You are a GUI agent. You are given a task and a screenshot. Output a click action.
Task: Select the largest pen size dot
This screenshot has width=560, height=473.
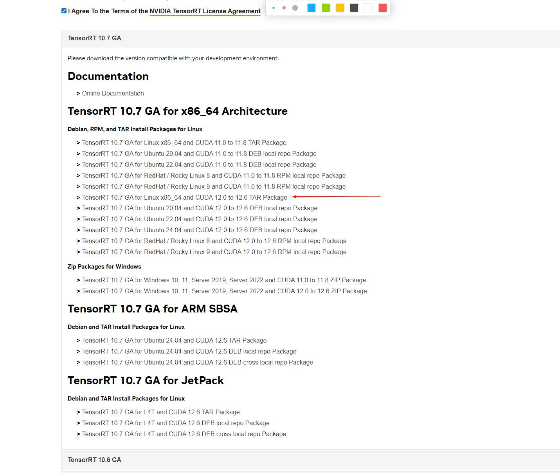[x=295, y=8]
